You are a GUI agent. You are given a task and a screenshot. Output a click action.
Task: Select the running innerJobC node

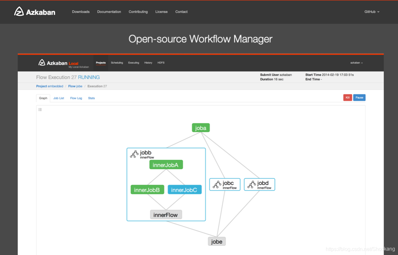click(185, 190)
